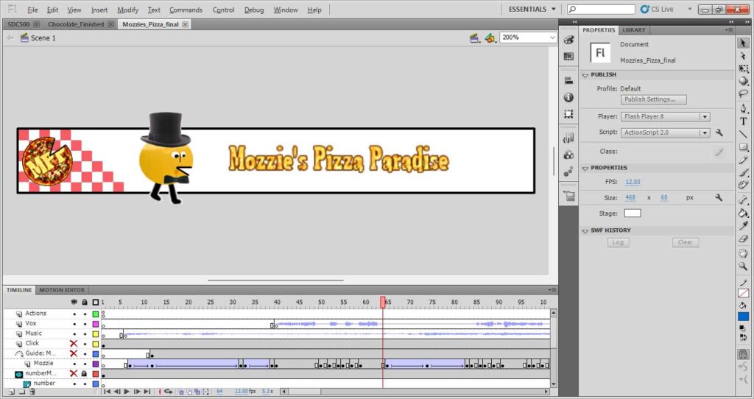Open the Align panel icon

point(568,80)
